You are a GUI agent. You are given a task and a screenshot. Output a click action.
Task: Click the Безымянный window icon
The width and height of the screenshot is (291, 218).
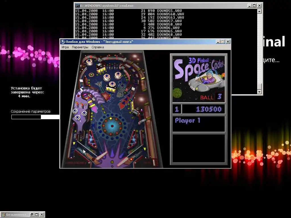(3, 215)
